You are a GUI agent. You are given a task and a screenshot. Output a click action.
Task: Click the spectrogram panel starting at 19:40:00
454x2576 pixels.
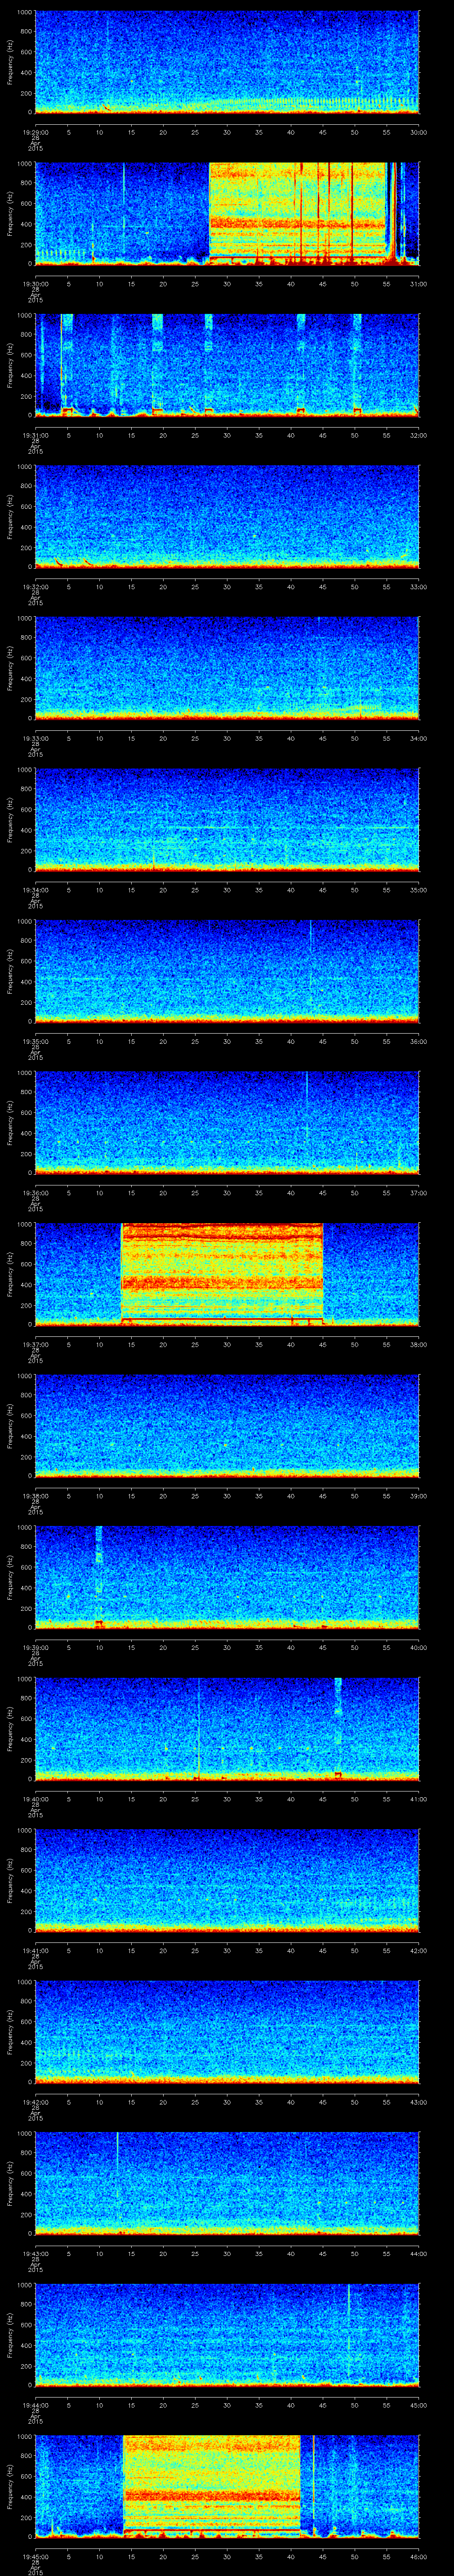pyautogui.click(x=227, y=1729)
